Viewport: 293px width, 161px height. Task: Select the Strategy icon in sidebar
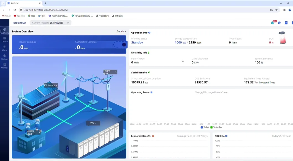click(x=4, y=57)
